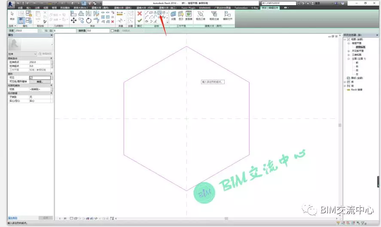381x227 pixels.
Task: Open the 拉伸 type selector dropdown
Action: 22,54
